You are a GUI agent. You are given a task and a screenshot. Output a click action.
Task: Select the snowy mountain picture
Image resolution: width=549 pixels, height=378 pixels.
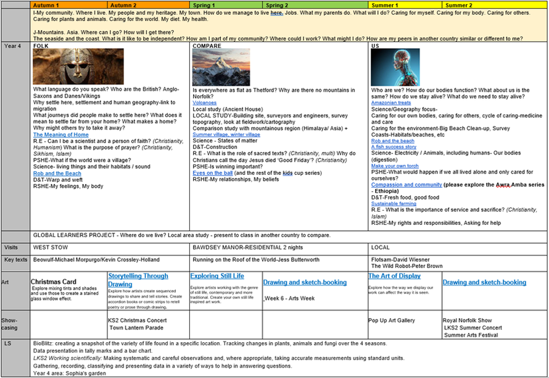221,67
